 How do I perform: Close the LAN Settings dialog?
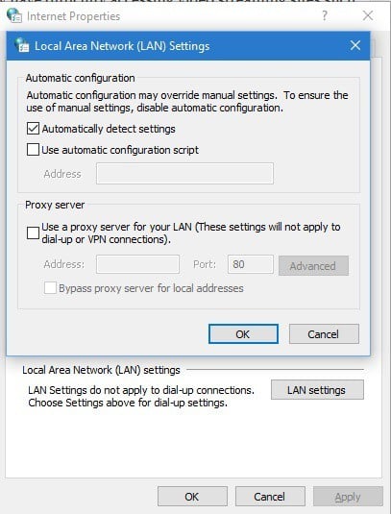tap(355, 45)
